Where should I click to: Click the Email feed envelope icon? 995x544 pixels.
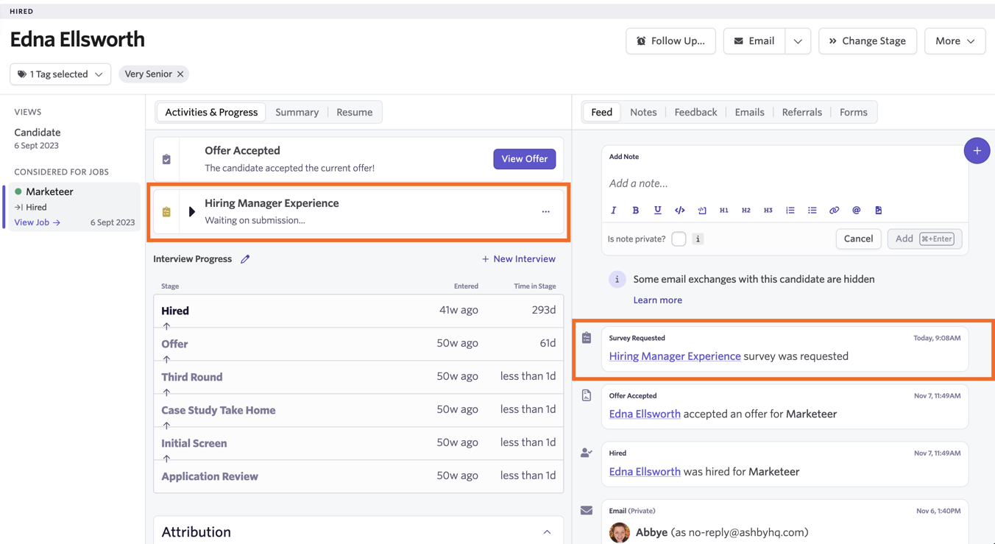[x=587, y=510]
